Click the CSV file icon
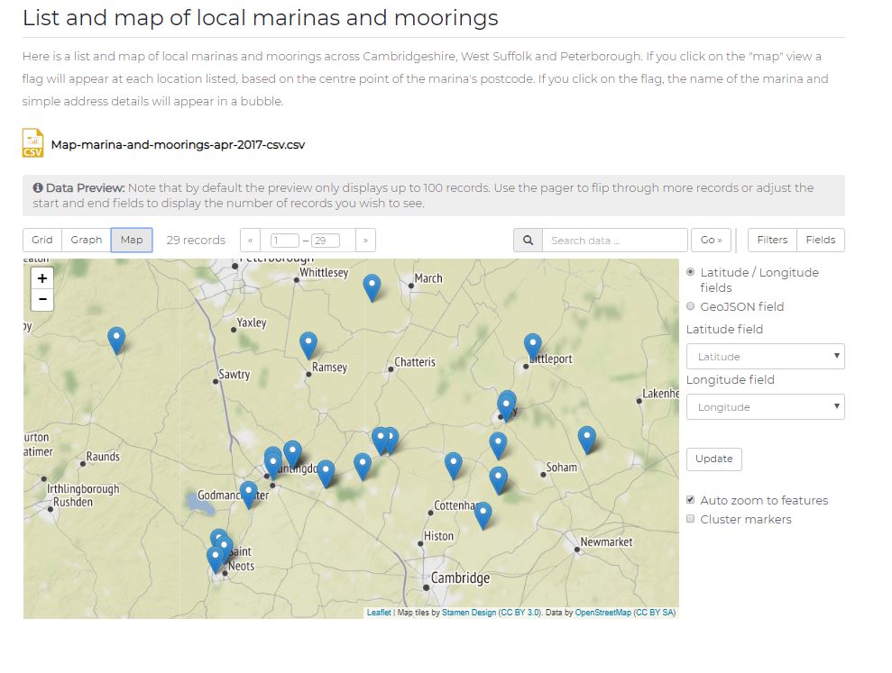 32,142
